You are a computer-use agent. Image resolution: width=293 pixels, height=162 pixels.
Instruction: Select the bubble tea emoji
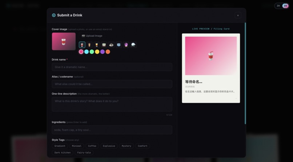coord(89,45)
